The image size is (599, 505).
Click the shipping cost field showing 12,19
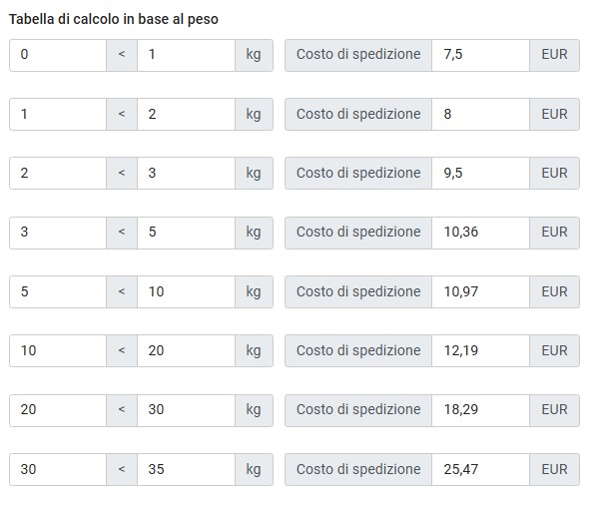click(480, 350)
